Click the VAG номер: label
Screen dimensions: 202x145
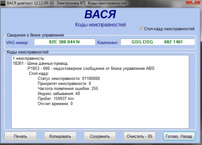[x=17, y=42]
